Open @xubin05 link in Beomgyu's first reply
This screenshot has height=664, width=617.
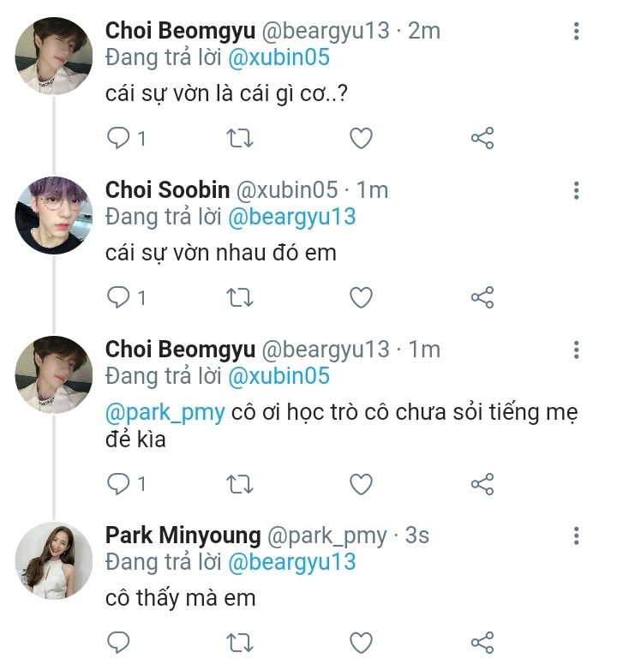(x=278, y=57)
